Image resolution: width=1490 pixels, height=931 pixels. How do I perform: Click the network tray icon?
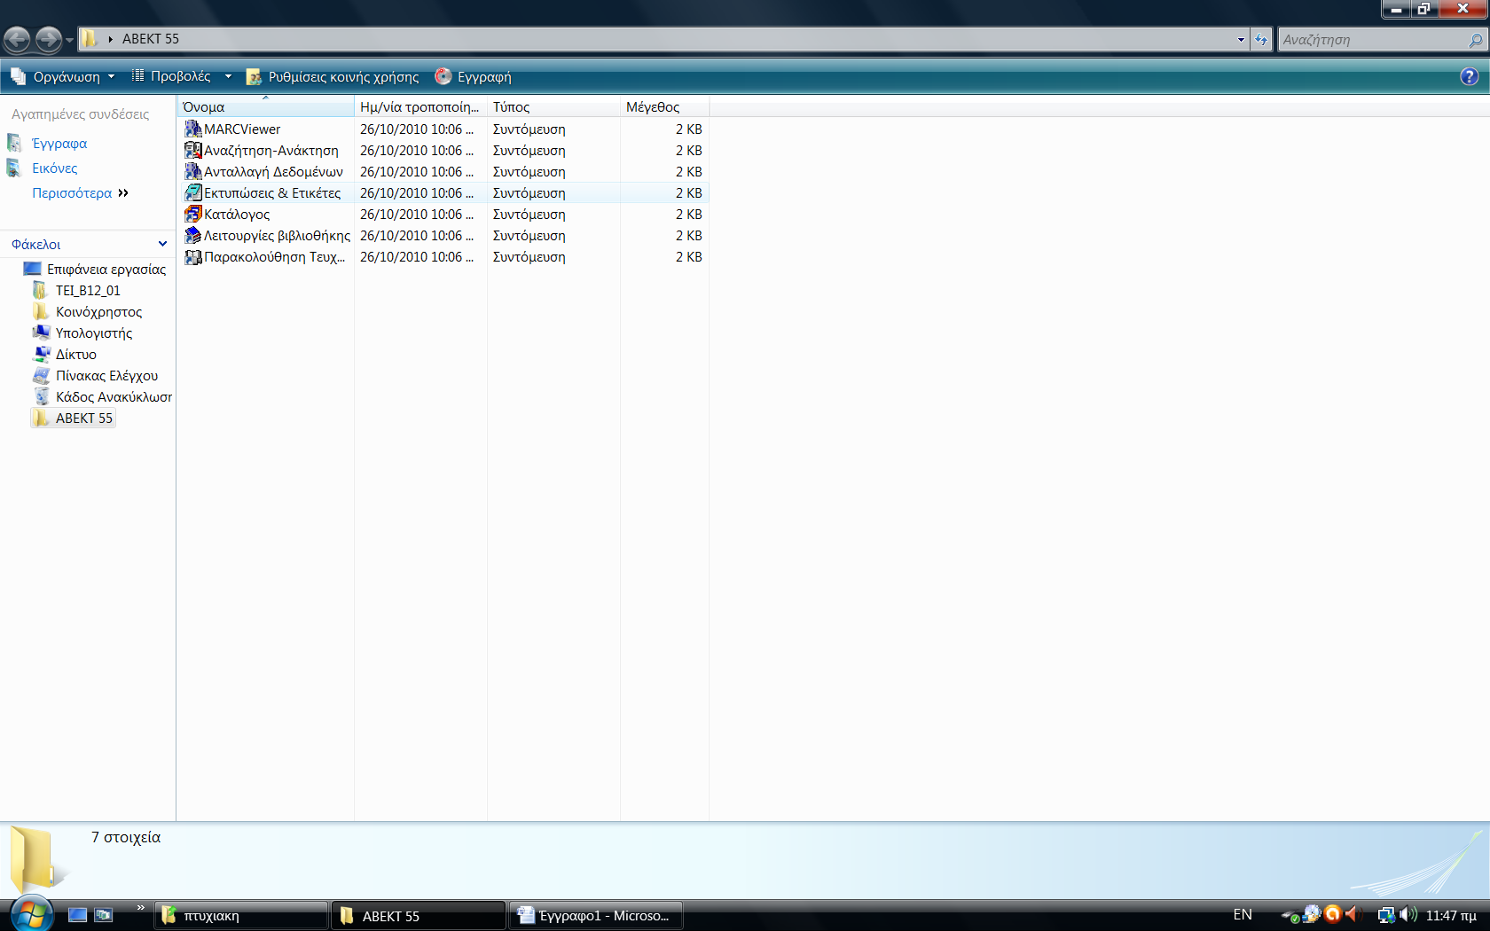click(x=1386, y=914)
